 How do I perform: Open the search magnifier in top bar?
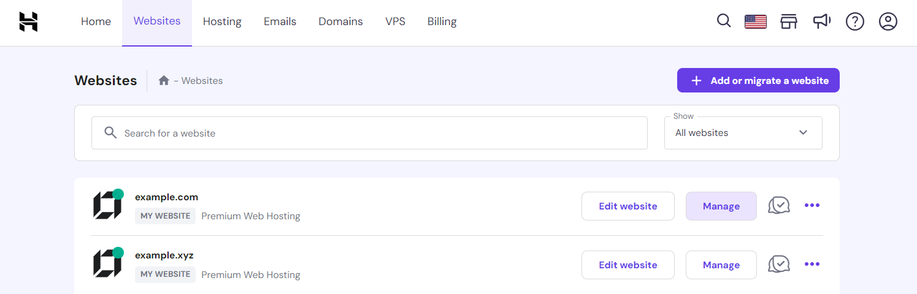724,21
